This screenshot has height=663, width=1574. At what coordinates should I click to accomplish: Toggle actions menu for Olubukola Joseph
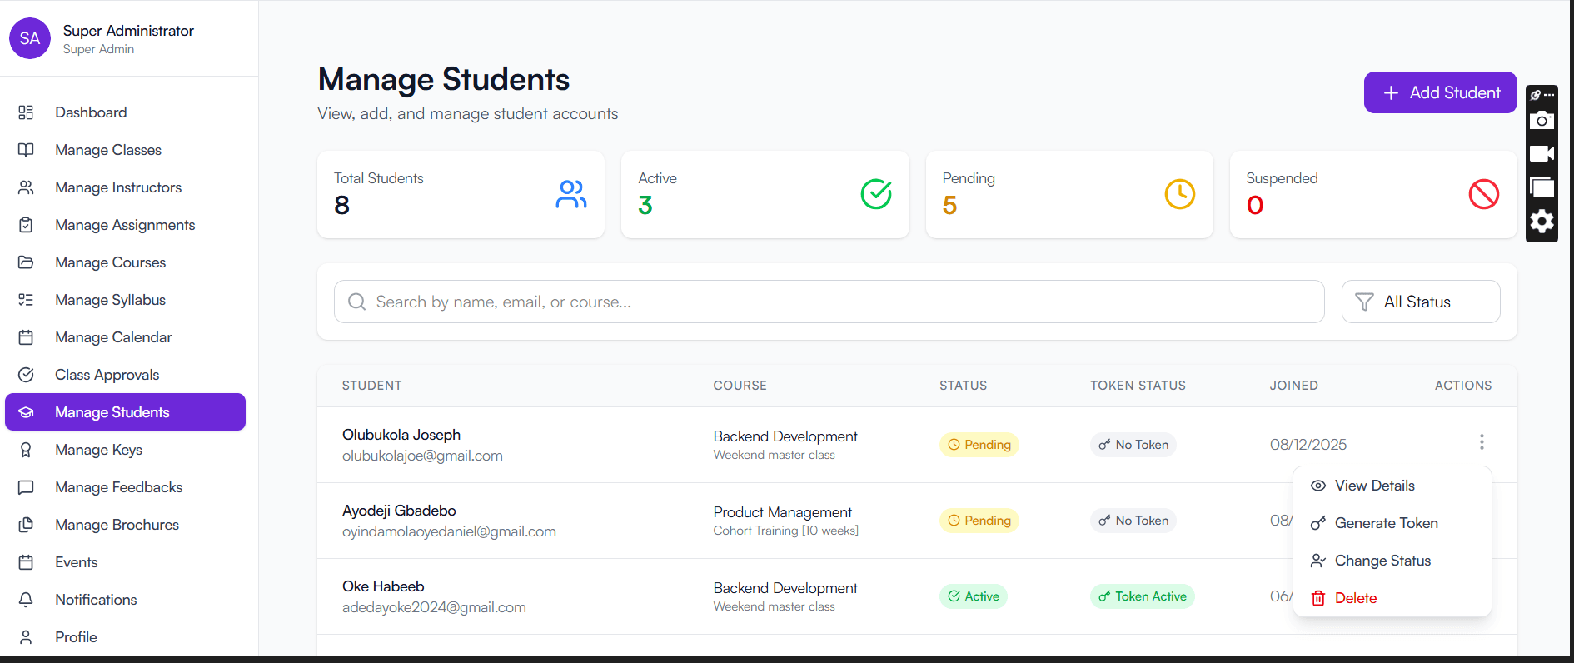[1482, 442]
